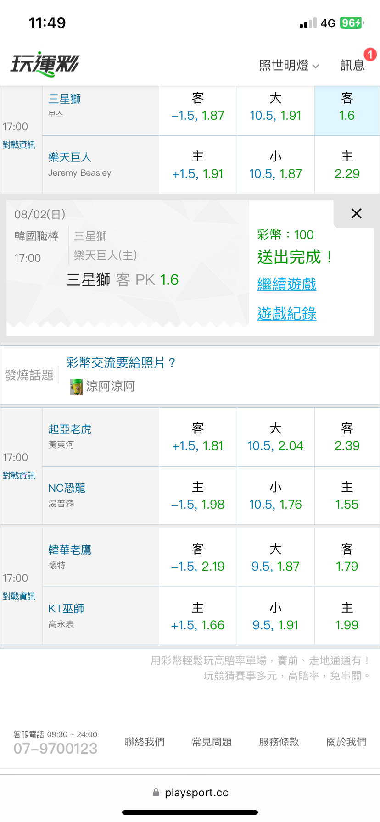Pick KT巫師 小 9.5, 1.91
The height and width of the screenshot is (822, 380).
pyautogui.click(x=275, y=616)
